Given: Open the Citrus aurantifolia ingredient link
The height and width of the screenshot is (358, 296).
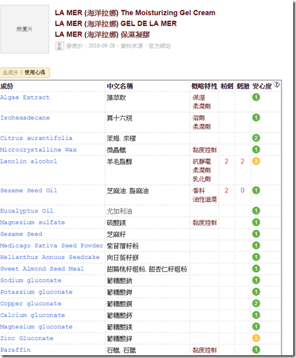Looking at the screenshot, I should click(36, 138).
